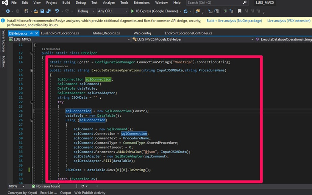Open the Analyze menu
The height and width of the screenshot is (195, 312).
109,3
